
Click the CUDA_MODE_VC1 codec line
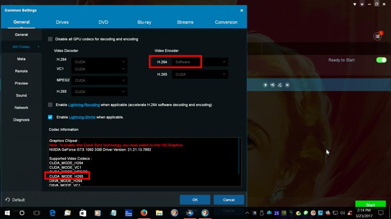pos(65,167)
